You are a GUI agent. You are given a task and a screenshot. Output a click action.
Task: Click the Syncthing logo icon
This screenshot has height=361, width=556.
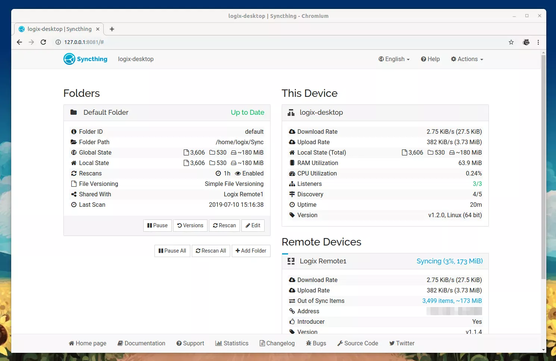(x=69, y=59)
